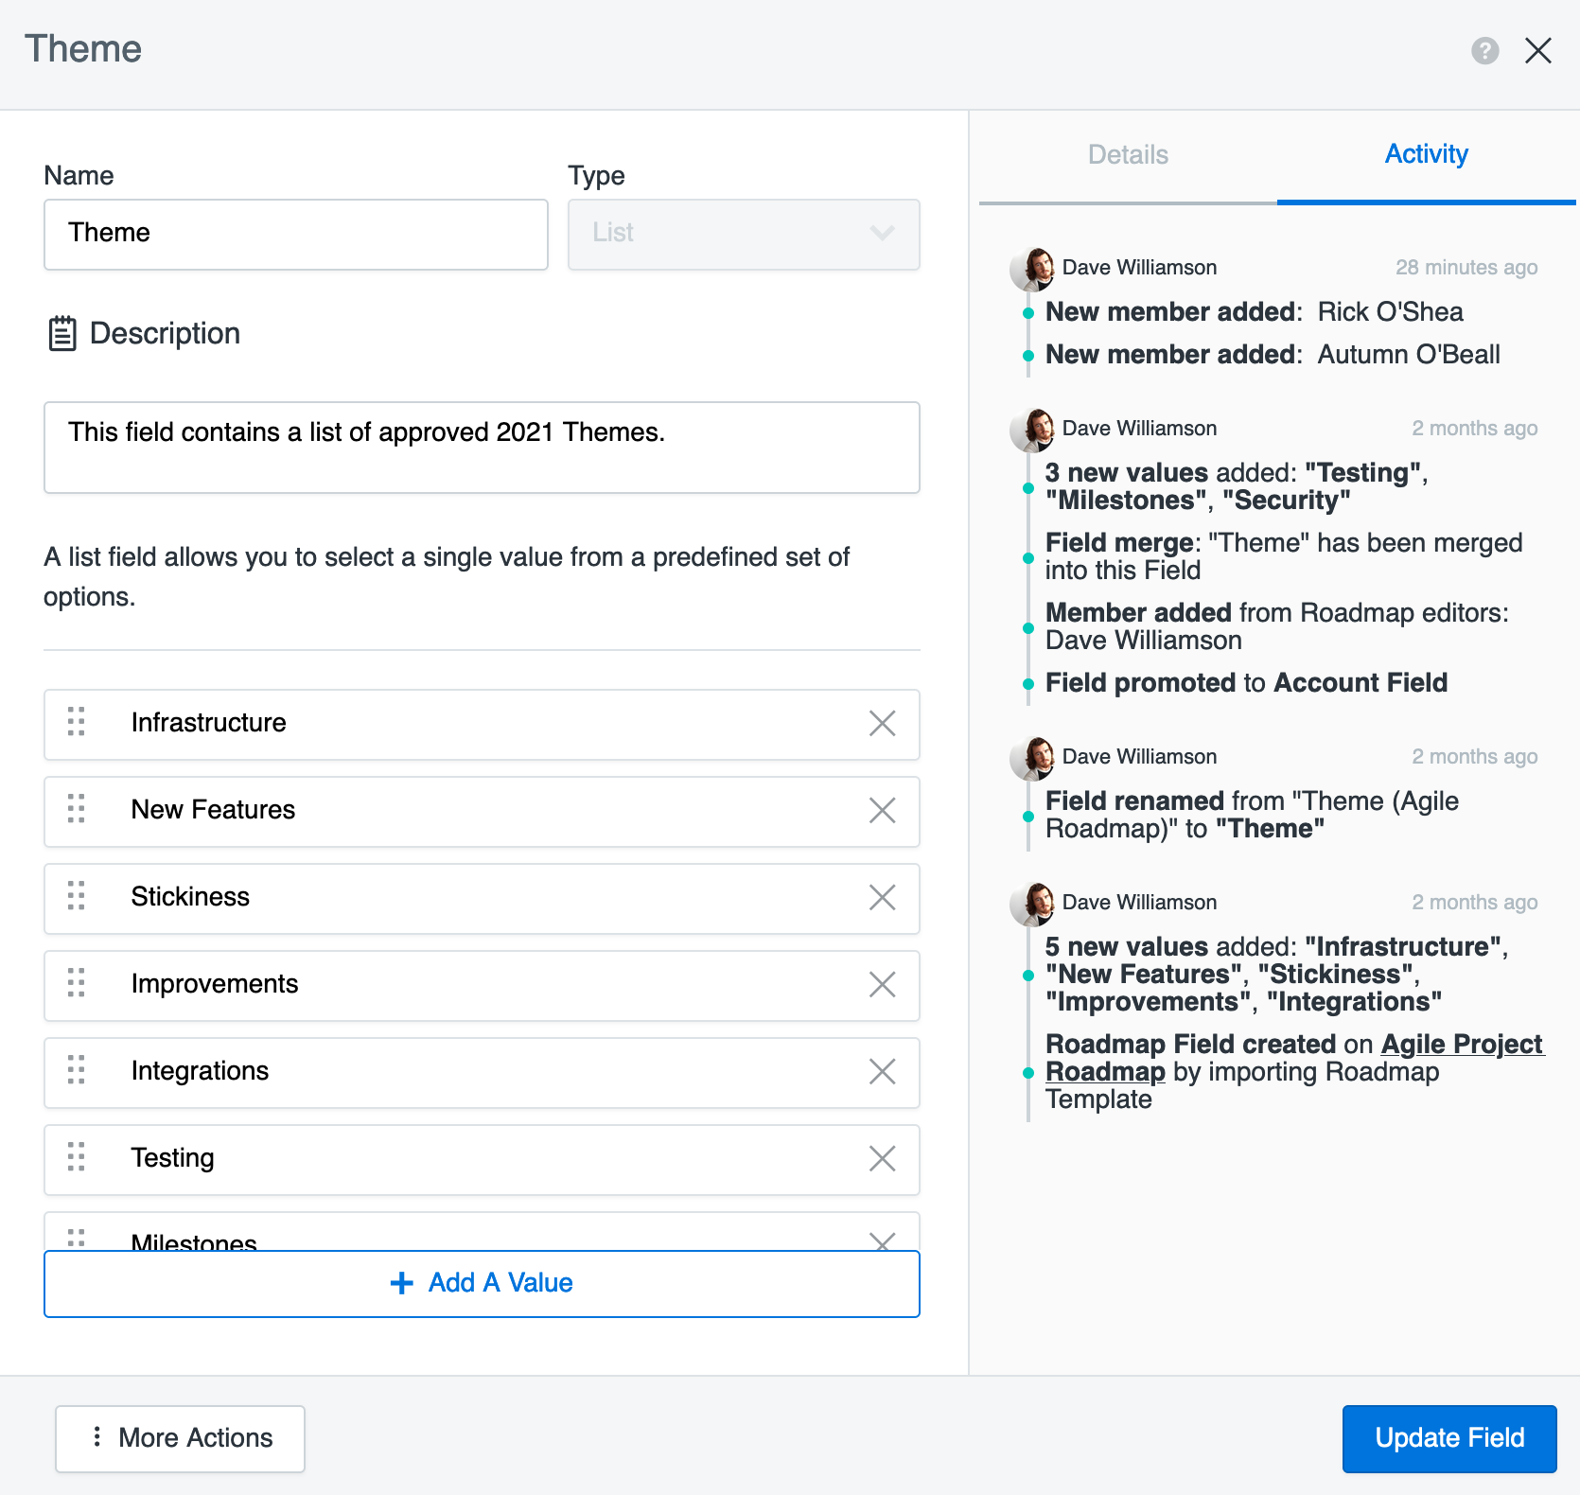
Task: Click Add A Value button
Action: [x=482, y=1283]
